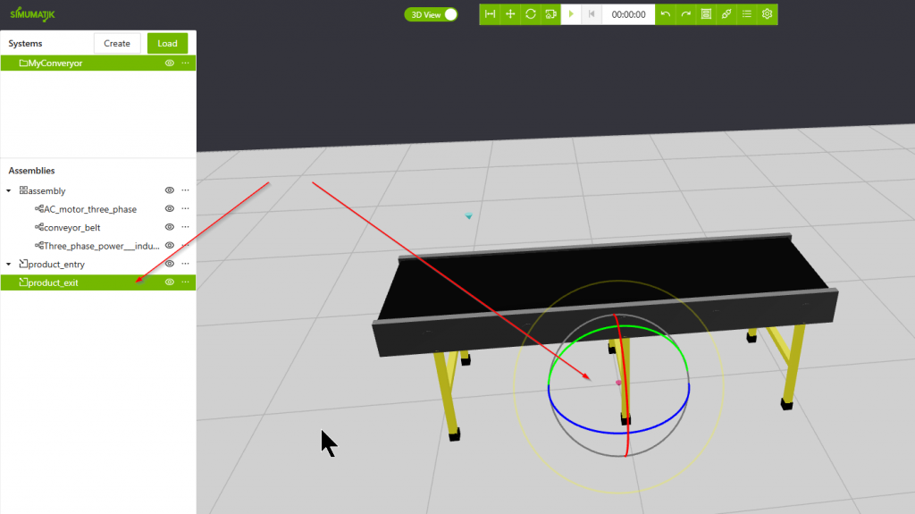The height and width of the screenshot is (514, 915).
Task: Toggle the 3D View switch
Action: [432, 14]
